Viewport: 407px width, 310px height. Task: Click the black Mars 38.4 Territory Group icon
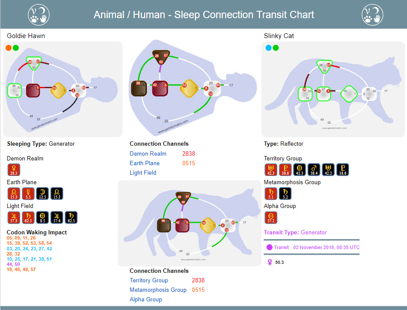pos(314,170)
